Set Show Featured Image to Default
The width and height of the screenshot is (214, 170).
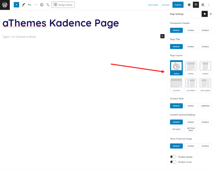point(176,146)
